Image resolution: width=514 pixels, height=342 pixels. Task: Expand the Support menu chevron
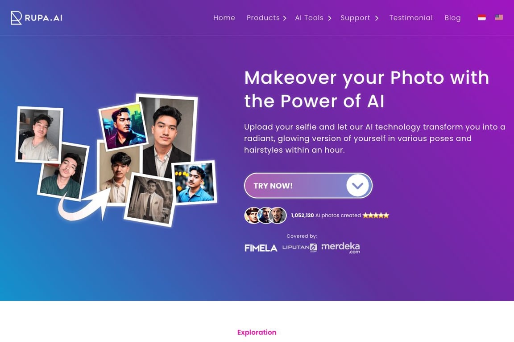click(377, 18)
